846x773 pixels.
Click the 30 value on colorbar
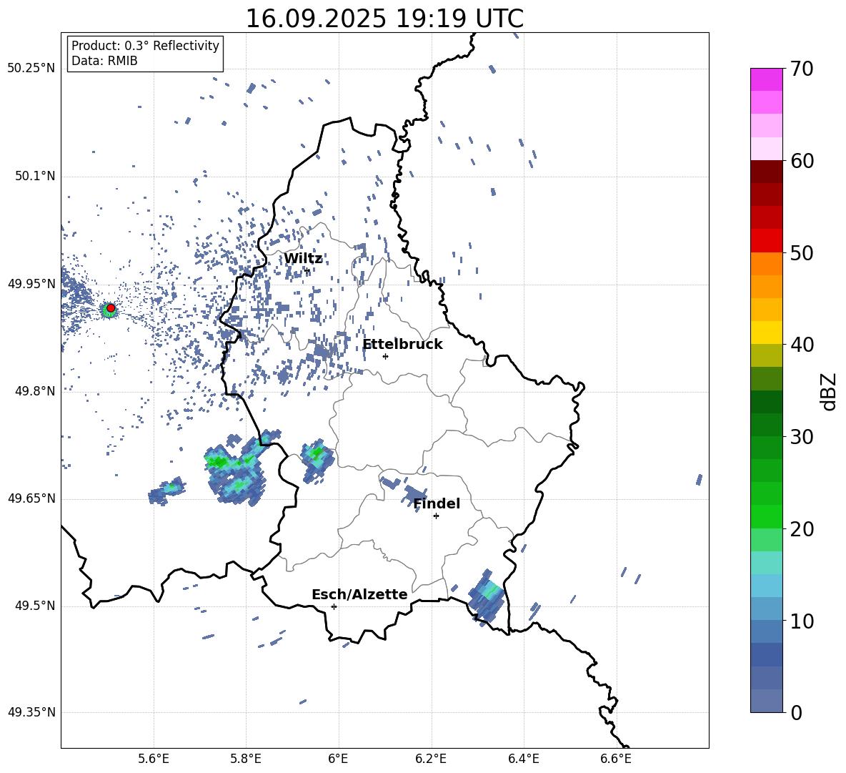[x=802, y=437]
